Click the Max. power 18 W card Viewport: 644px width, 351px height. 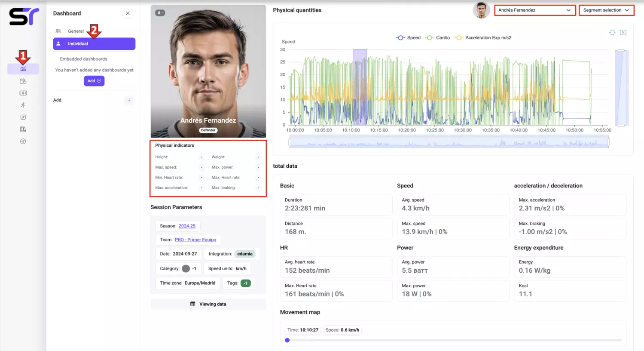click(x=453, y=290)
